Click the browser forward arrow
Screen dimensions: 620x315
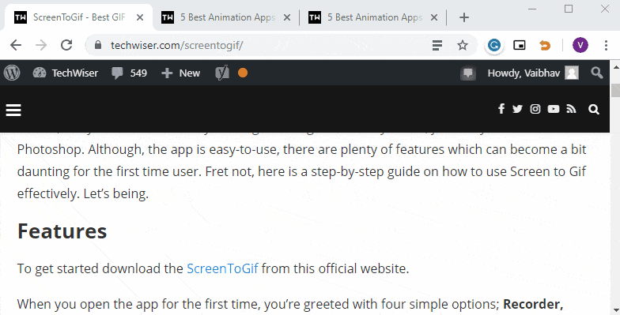[41, 45]
